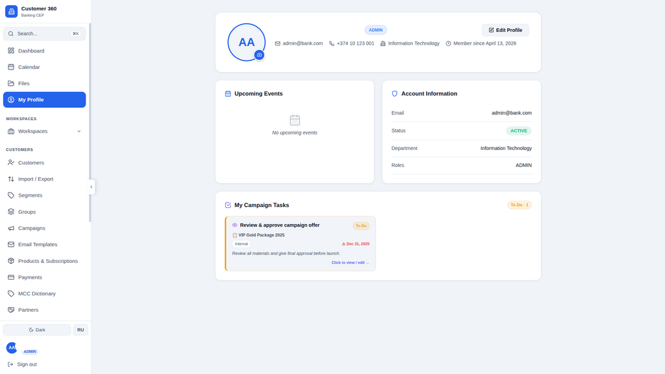Open Products & Subscriptions page
Screen dimensions: 665x374
click(45, 261)
